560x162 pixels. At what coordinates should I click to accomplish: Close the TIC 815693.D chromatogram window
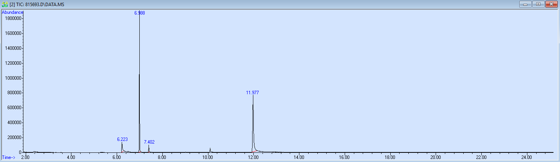tap(552, 4)
